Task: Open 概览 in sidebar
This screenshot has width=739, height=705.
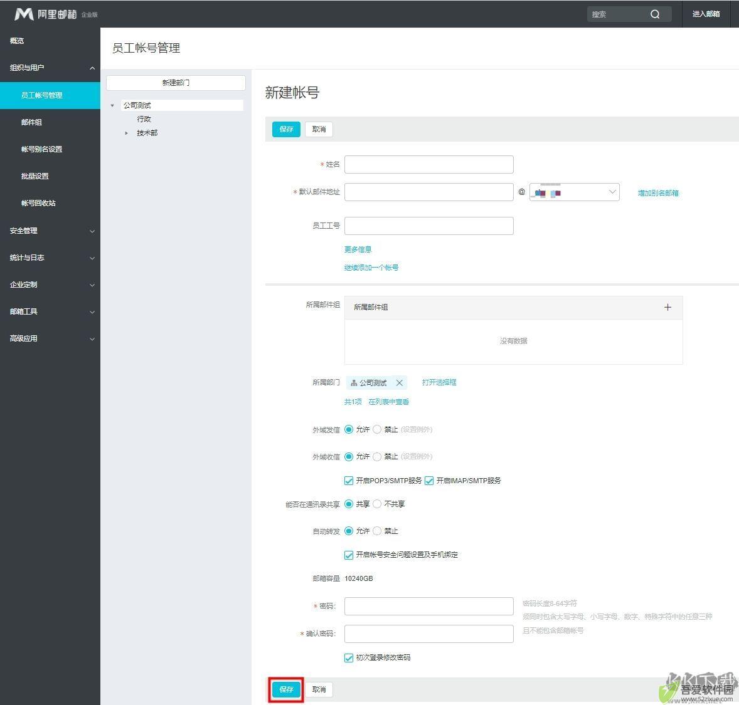Action: (x=17, y=41)
